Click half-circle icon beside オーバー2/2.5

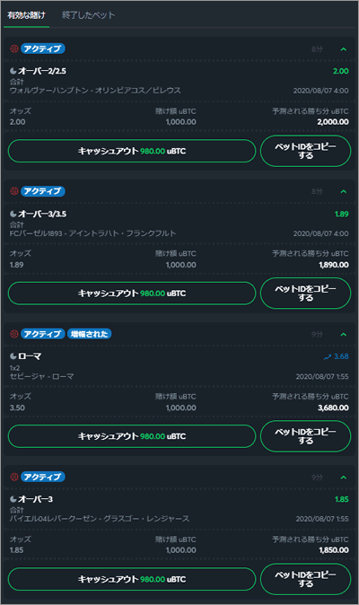tap(13, 71)
